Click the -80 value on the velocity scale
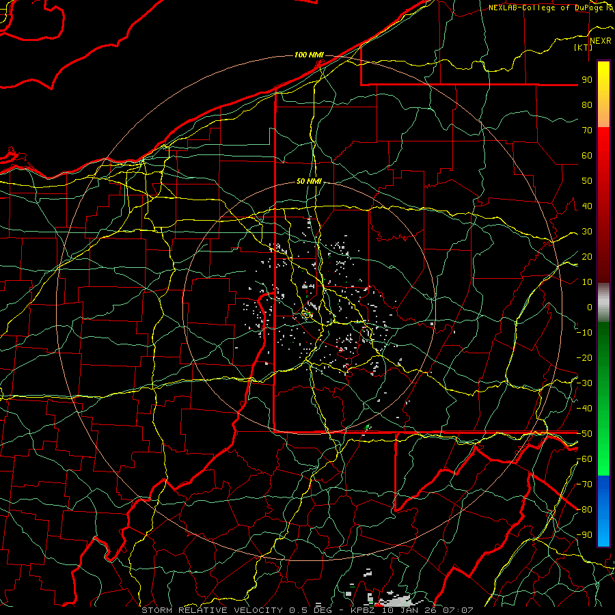The width and height of the screenshot is (615, 615). pyautogui.click(x=584, y=510)
